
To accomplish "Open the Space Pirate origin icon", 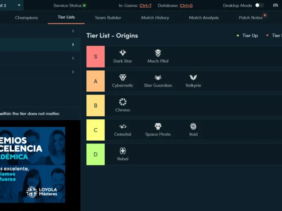I will click(158, 126).
